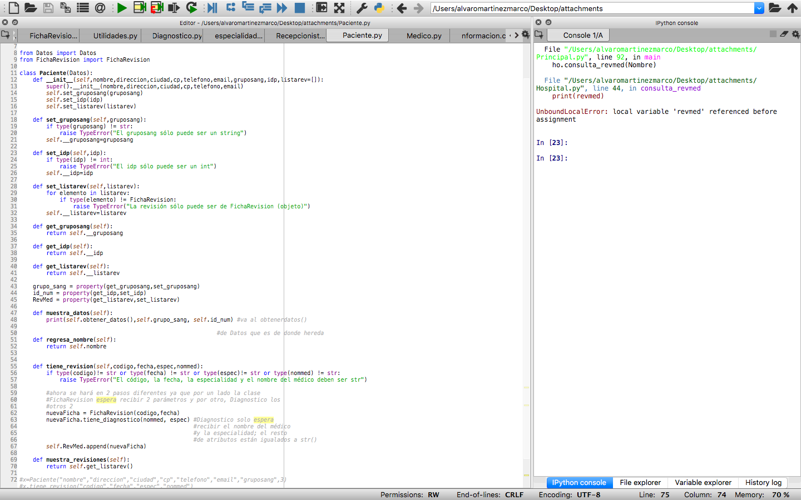
Task: Open the PYTHONPATH manager Python icon
Action: 379,8
